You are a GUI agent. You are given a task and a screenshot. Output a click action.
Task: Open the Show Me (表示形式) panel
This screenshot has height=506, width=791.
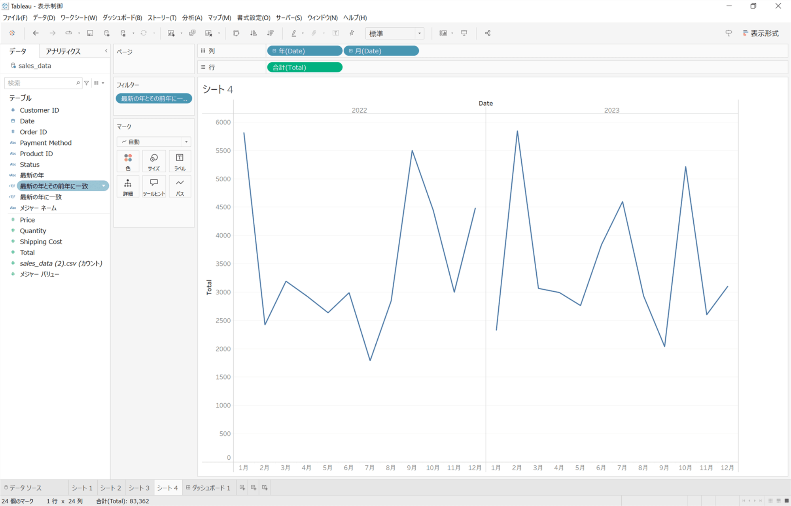click(x=761, y=33)
